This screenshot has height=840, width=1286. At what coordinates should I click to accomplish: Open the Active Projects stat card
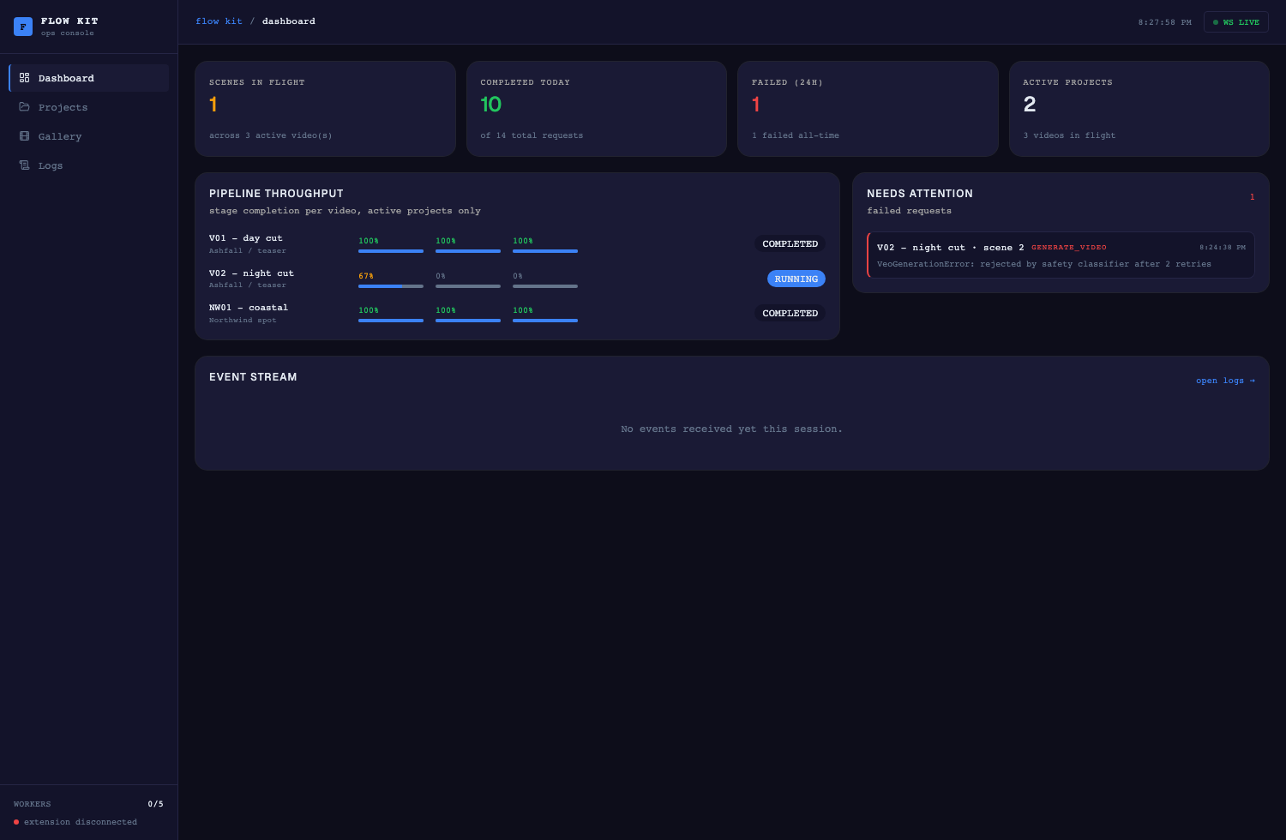[1139, 109]
